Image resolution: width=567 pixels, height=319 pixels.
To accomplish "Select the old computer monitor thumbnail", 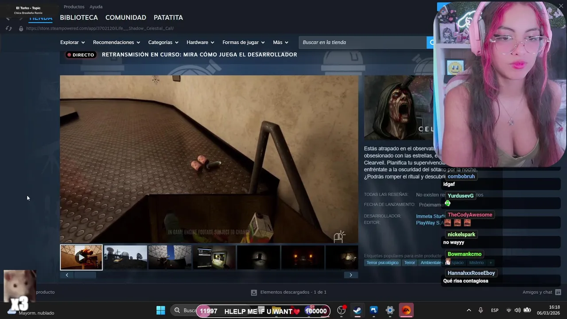I will pyautogui.click(x=214, y=257).
